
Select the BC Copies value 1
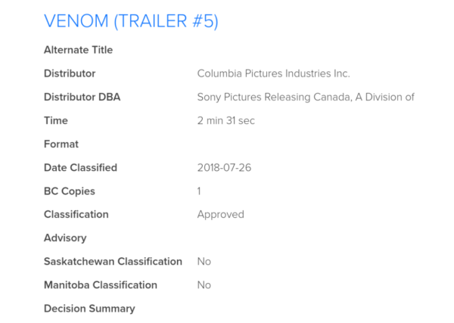(x=199, y=191)
